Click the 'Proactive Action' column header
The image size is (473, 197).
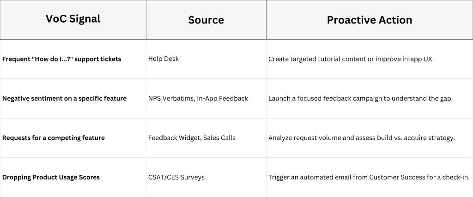[x=369, y=20]
